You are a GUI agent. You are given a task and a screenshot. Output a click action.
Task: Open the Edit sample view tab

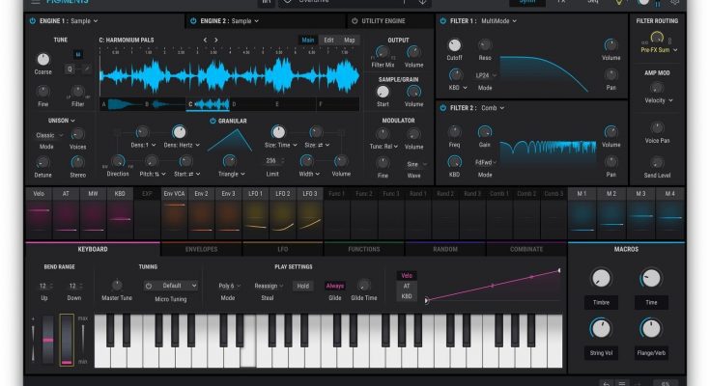pos(329,40)
